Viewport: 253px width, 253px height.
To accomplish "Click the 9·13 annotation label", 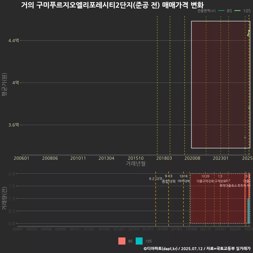I will click(x=169, y=176).
